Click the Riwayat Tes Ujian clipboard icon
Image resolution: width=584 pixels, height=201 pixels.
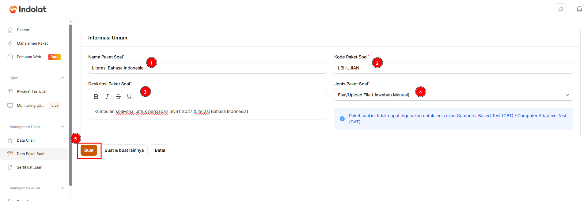(x=10, y=91)
